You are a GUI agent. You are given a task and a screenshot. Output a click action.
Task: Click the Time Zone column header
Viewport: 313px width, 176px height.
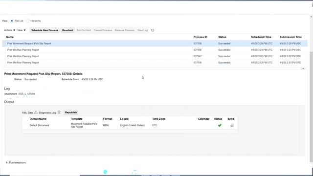[158, 119]
